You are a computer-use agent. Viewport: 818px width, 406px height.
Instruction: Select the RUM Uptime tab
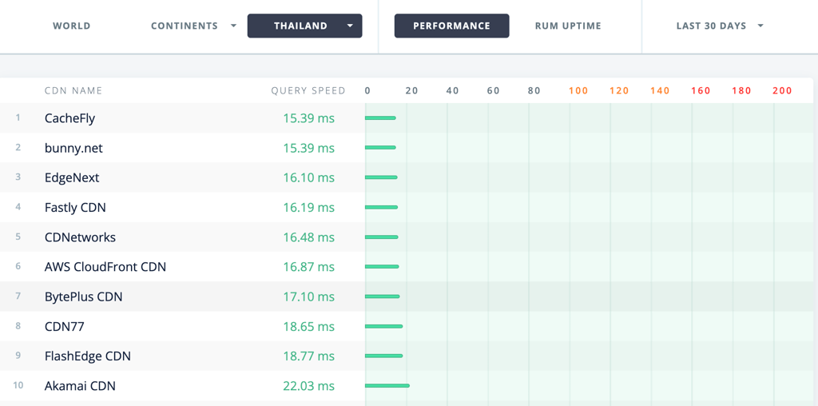point(568,26)
